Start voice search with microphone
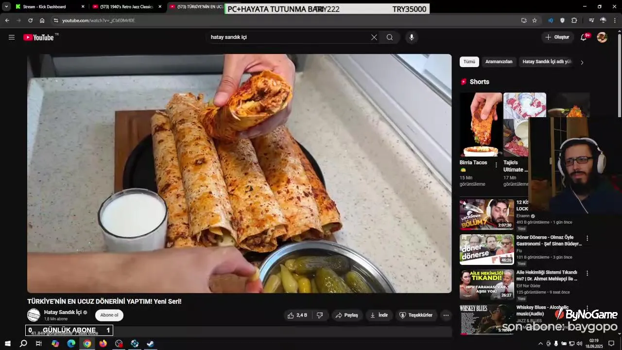 (412, 37)
